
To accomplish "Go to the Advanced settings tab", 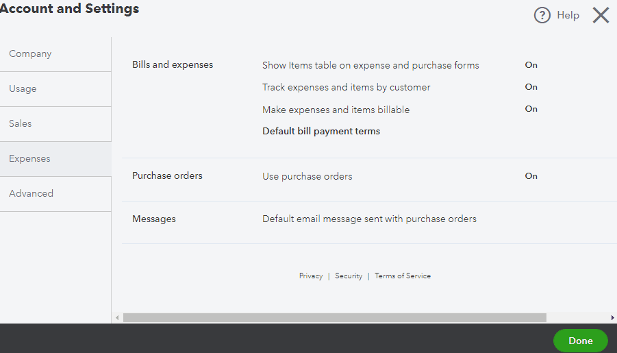I will [x=31, y=194].
